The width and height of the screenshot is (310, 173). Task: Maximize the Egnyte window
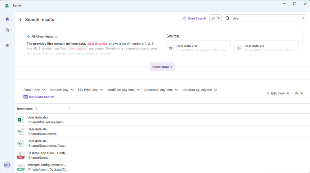pyautogui.click(x=294, y=3)
